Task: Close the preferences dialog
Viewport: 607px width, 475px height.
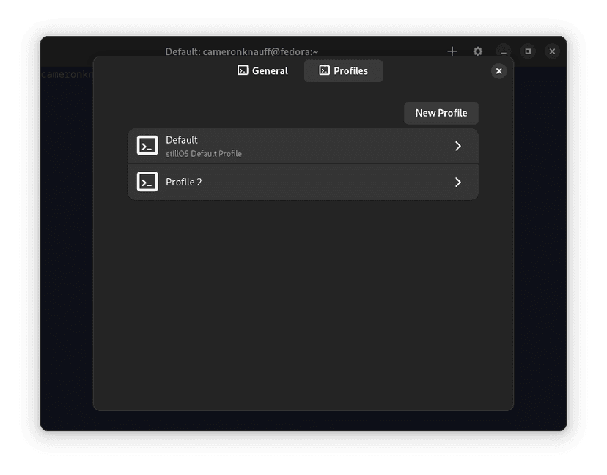Action: click(499, 71)
